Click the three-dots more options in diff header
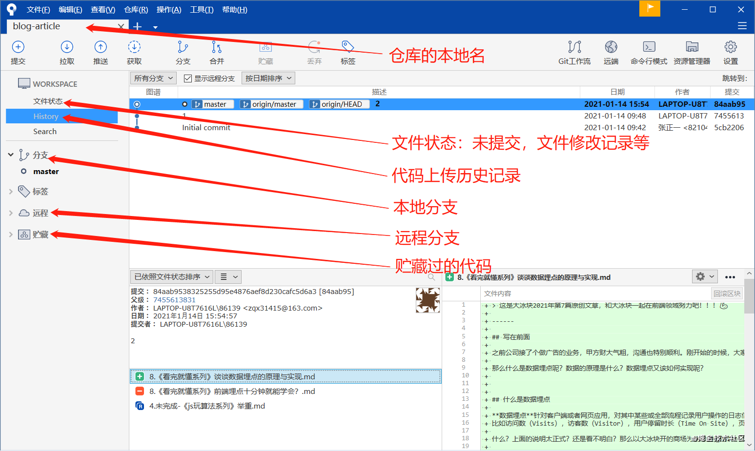Screen dimensions: 755x451 coord(730,277)
